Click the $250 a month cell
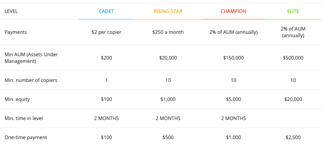This screenshot has height=150, width=322. 168,32
